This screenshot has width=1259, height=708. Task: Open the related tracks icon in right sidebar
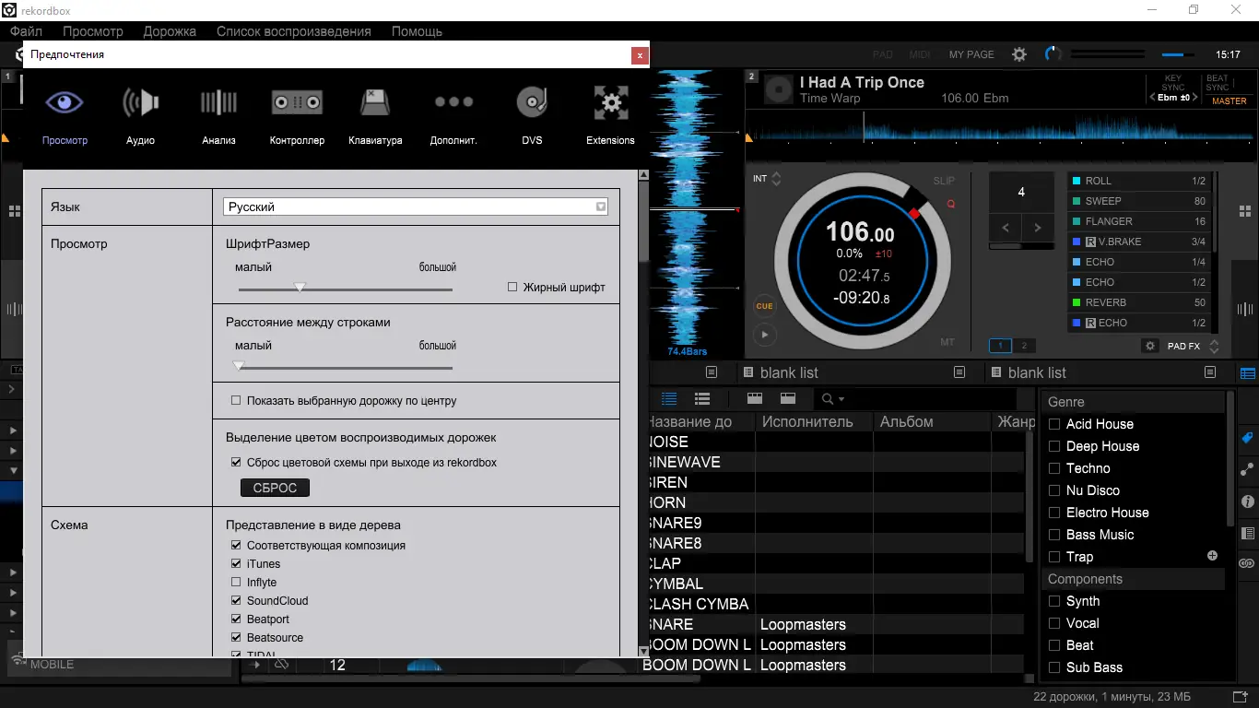pos(1248,469)
